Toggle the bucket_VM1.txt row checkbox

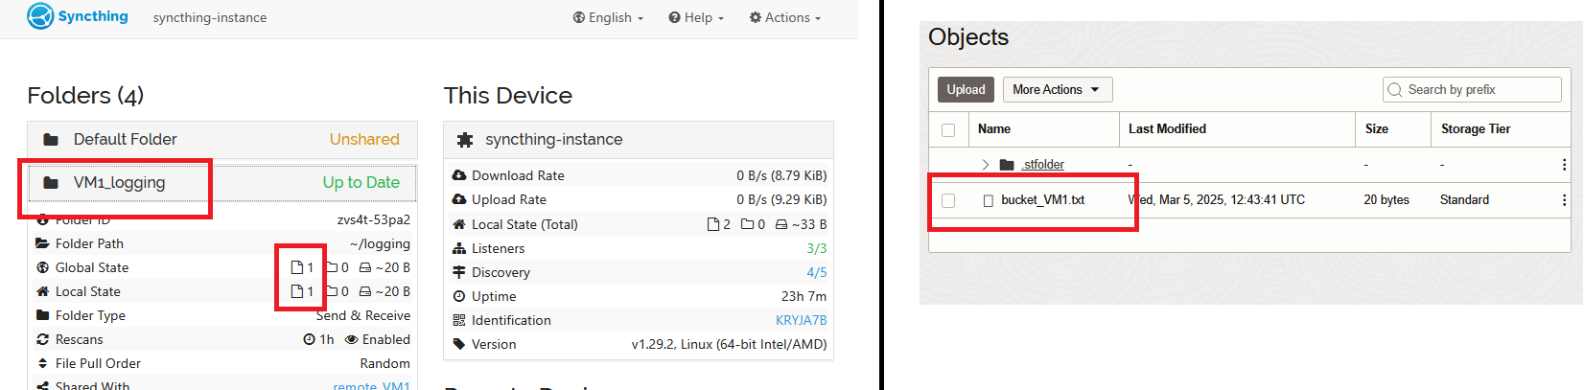(948, 200)
